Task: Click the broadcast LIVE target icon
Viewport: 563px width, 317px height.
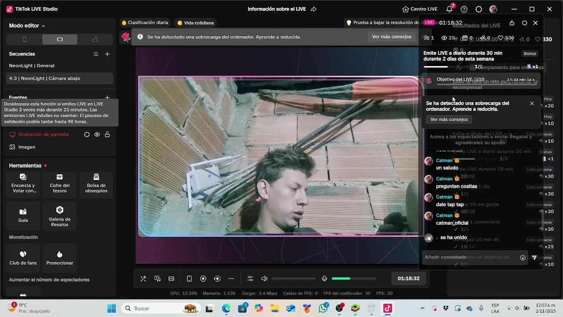Action: coord(217,279)
